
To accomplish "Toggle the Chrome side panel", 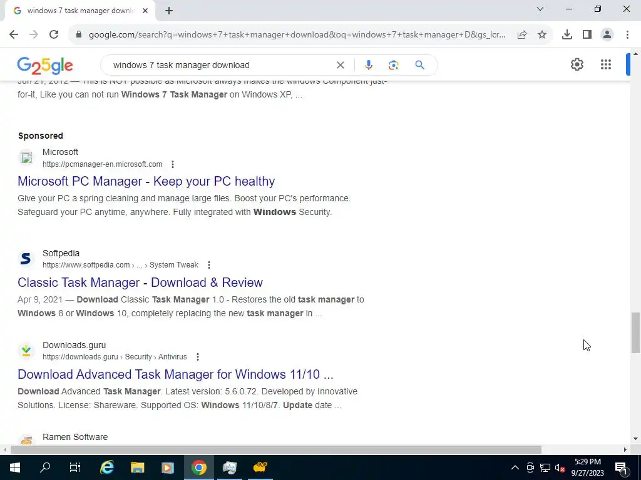I will coord(587,35).
